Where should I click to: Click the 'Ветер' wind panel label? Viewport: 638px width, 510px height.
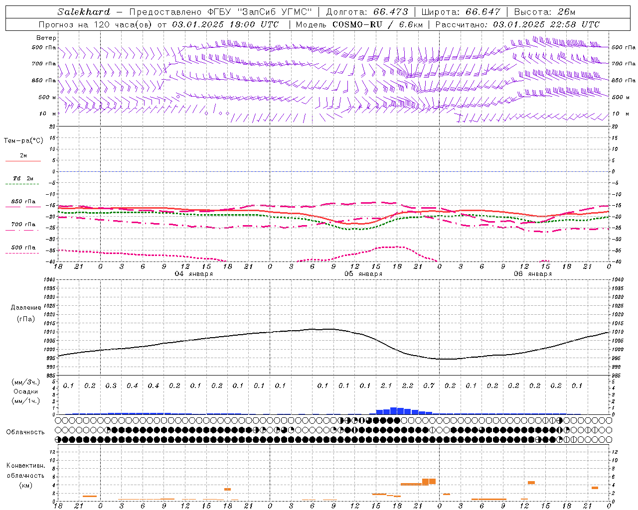click(x=46, y=38)
